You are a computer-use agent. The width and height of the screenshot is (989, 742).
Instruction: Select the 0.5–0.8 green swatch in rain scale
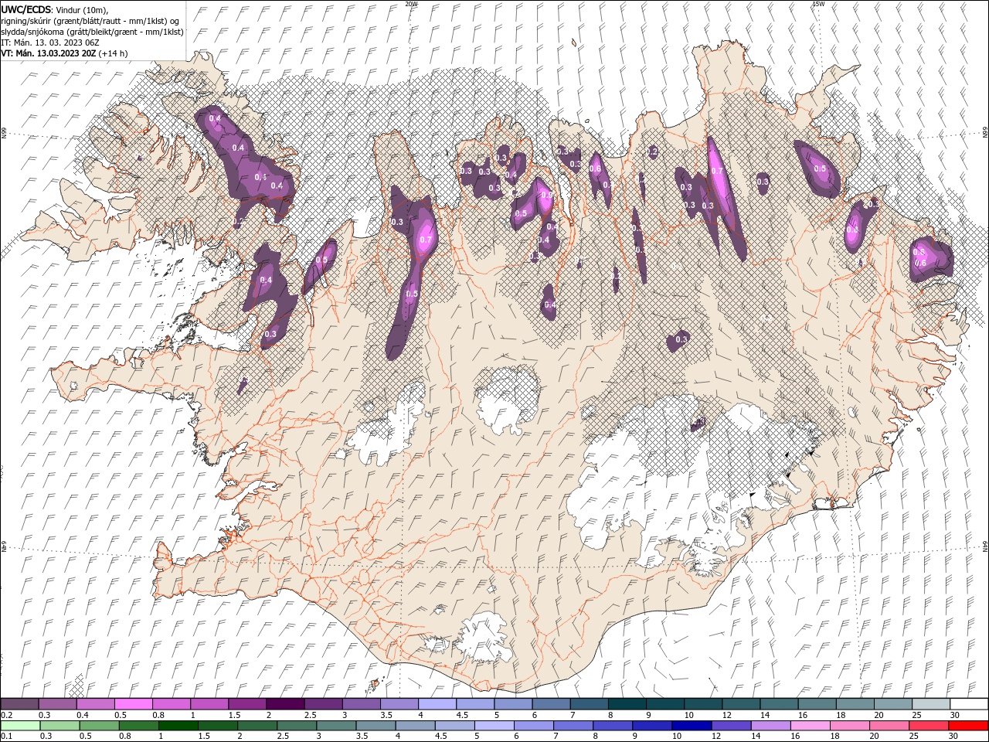tap(99, 726)
